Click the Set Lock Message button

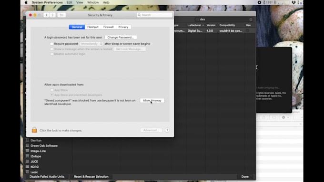click(130, 49)
